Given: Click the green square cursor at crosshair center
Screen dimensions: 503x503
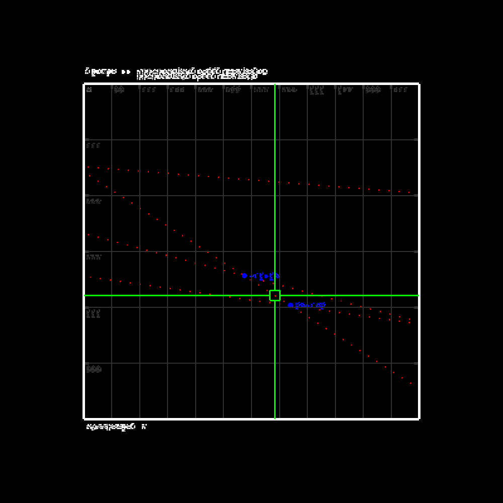Looking at the screenshot, I should coord(275,295).
